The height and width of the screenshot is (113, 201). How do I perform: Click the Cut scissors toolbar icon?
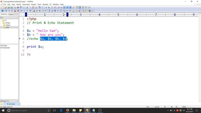[x=27, y=8]
